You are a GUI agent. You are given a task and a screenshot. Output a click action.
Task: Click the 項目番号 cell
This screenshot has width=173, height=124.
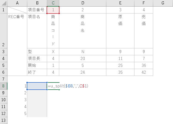[37, 10]
